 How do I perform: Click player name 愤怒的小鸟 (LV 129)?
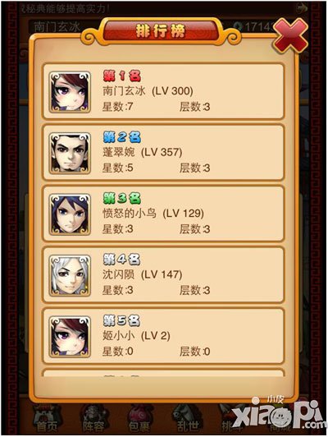tap(153, 214)
